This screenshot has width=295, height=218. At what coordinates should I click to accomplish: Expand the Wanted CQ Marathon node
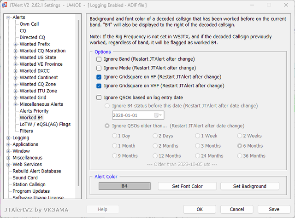[x=15, y=51]
